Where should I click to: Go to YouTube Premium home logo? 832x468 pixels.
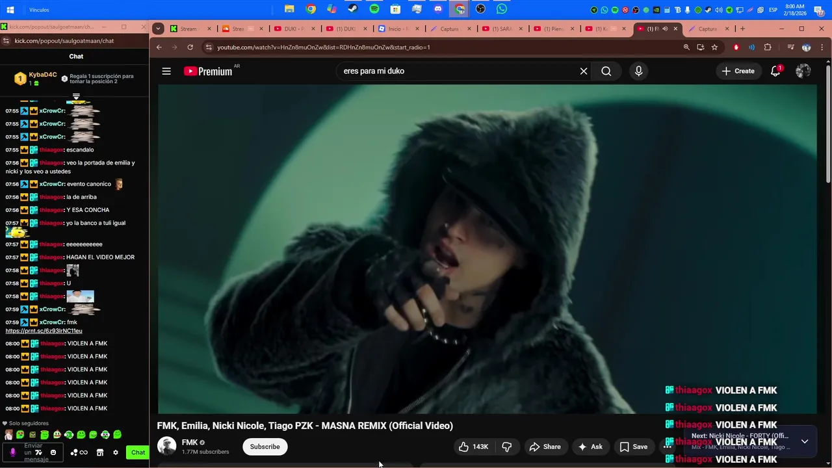coord(208,71)
